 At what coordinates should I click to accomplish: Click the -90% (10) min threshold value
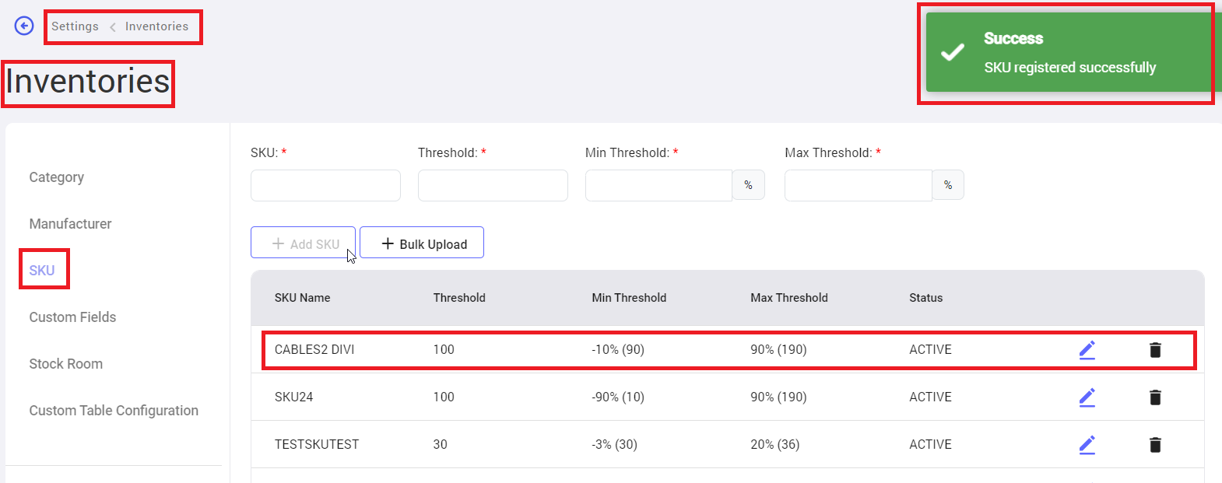pyautogui.click(x=618, y=397)
